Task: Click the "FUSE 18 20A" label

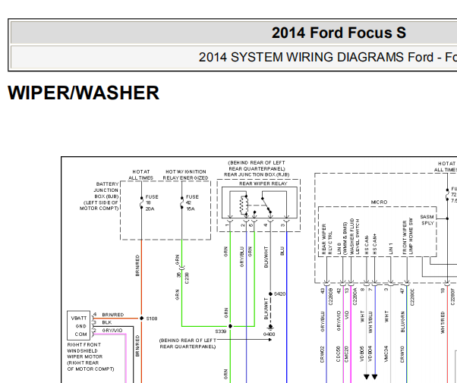Action: pyautogui.click(x=152, y=203)
